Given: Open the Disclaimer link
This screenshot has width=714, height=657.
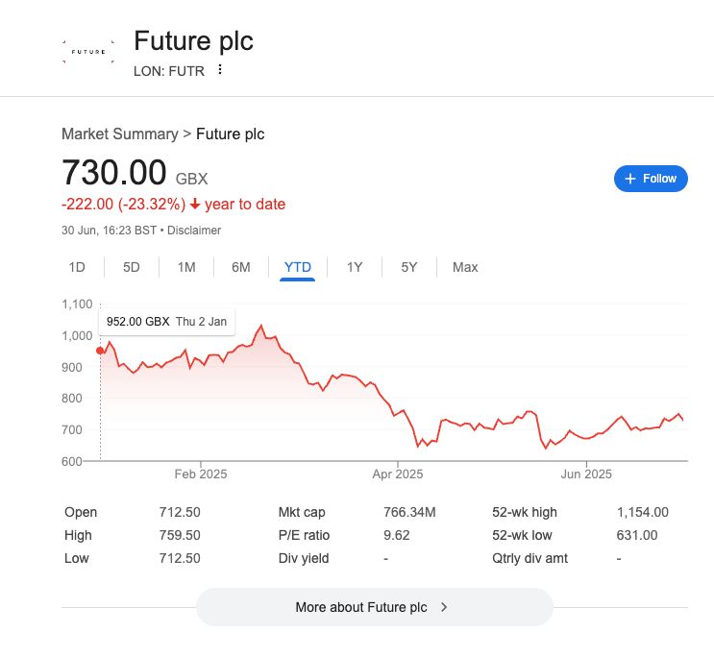Looking at the screenshot, I should click(194, 231).
